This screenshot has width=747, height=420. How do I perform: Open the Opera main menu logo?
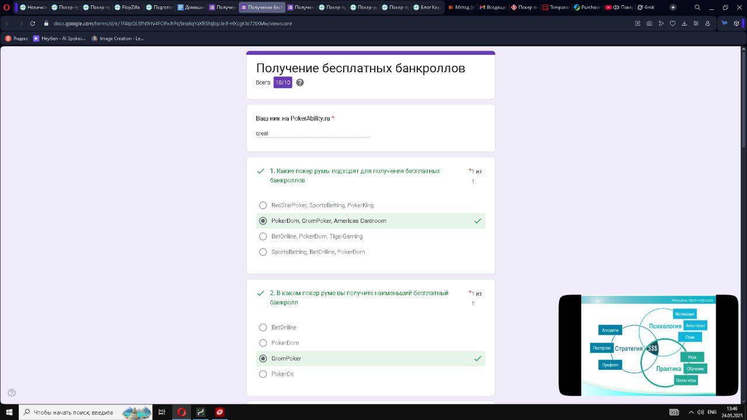pyautogui.click(x=6, y=8)
